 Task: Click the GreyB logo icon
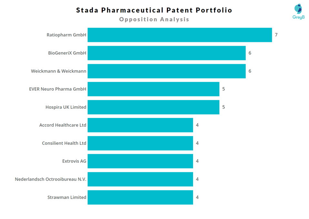[298, 9]
